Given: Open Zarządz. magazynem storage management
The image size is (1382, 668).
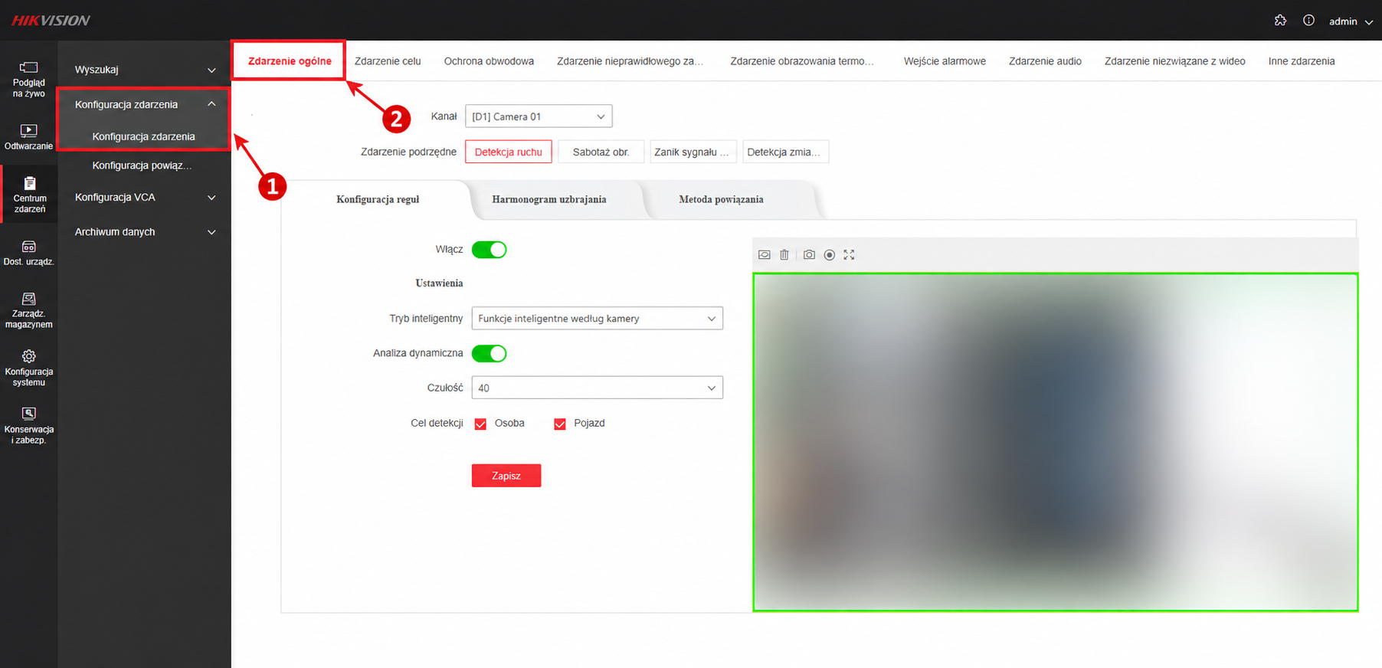Looking at the screenshot, I should 28,310.
